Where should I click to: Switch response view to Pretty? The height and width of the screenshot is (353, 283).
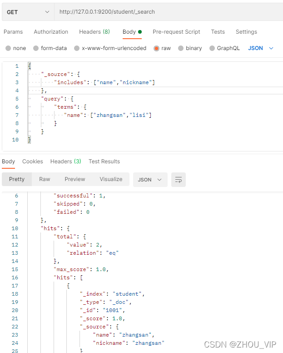point(17,179)
